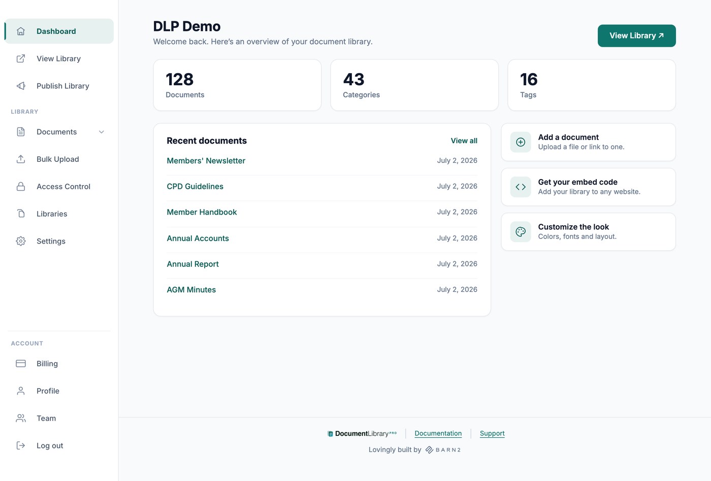Click the Profile person icon
The height and width of the screenshot is (481, 711).
pos(21,391)
